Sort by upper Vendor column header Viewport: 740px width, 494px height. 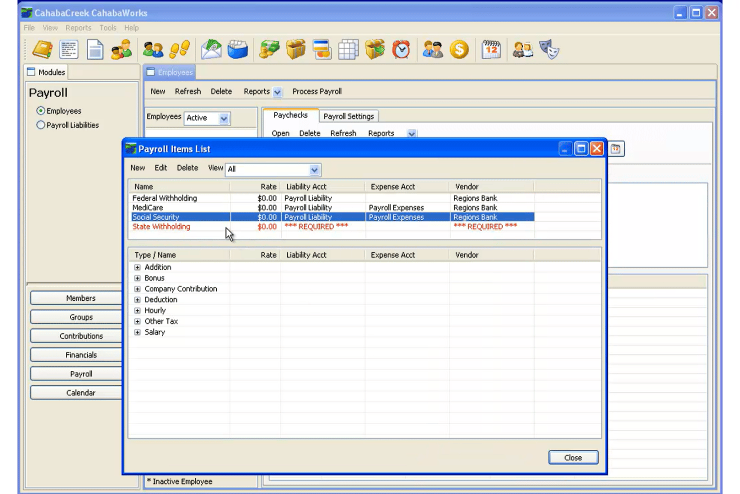coord(491,187)
